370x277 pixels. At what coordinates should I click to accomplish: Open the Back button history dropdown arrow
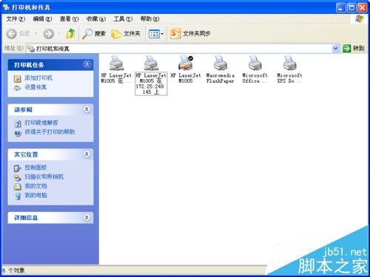click(36, 34)
